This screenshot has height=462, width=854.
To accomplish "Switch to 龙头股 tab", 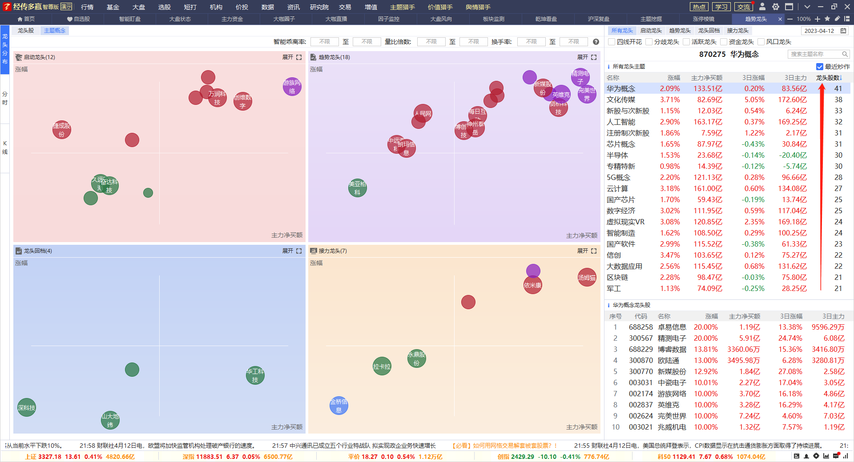I will click(26, 31).
